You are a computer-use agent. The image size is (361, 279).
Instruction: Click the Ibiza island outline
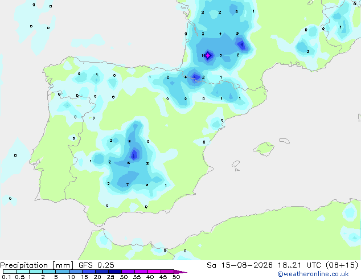(236, 164)
